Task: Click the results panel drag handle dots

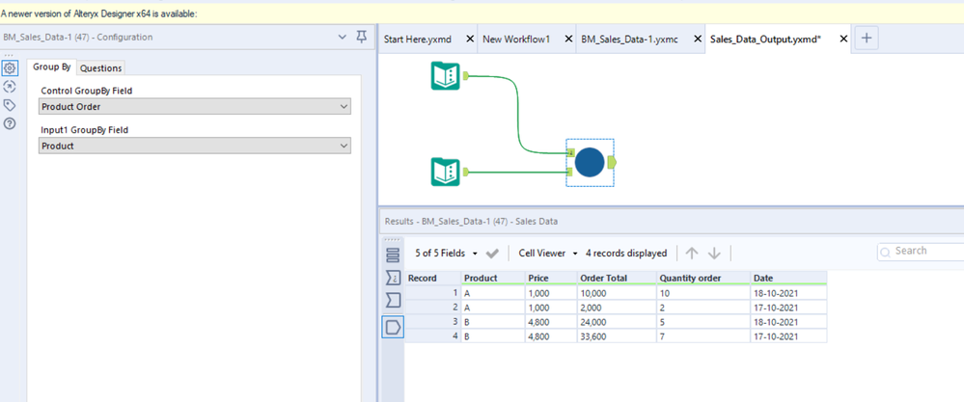Action: 392,240
